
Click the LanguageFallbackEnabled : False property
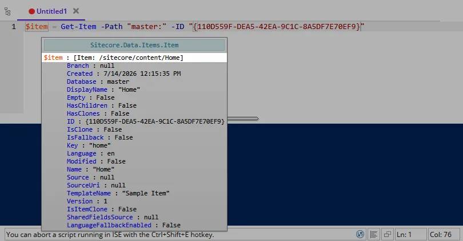123,225
